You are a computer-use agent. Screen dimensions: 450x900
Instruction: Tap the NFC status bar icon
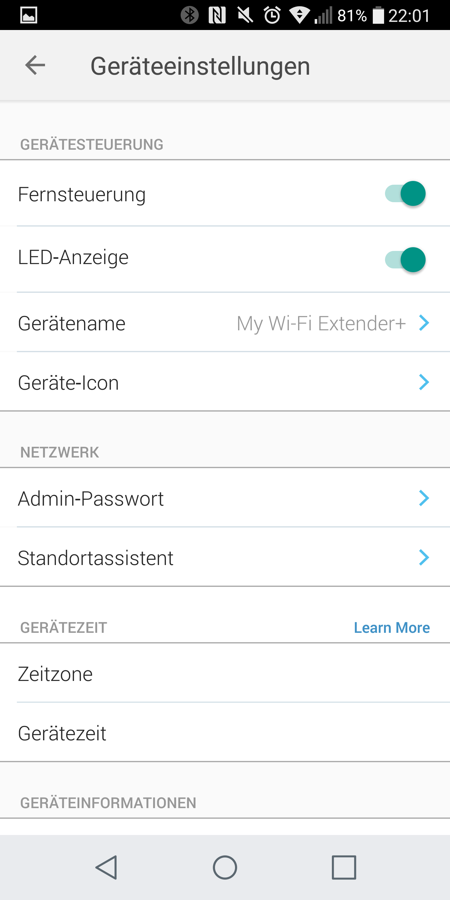tap(217, 15)
